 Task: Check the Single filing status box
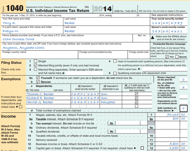[x=36, y=61]
